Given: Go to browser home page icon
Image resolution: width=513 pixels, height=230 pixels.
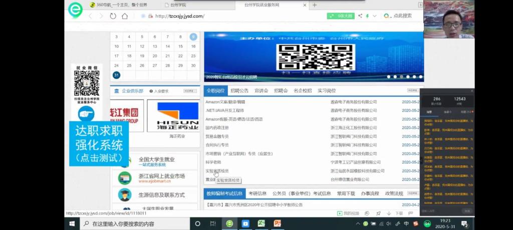Looking at the screenshot, I should pyautogui.click(x=125, y=16).
